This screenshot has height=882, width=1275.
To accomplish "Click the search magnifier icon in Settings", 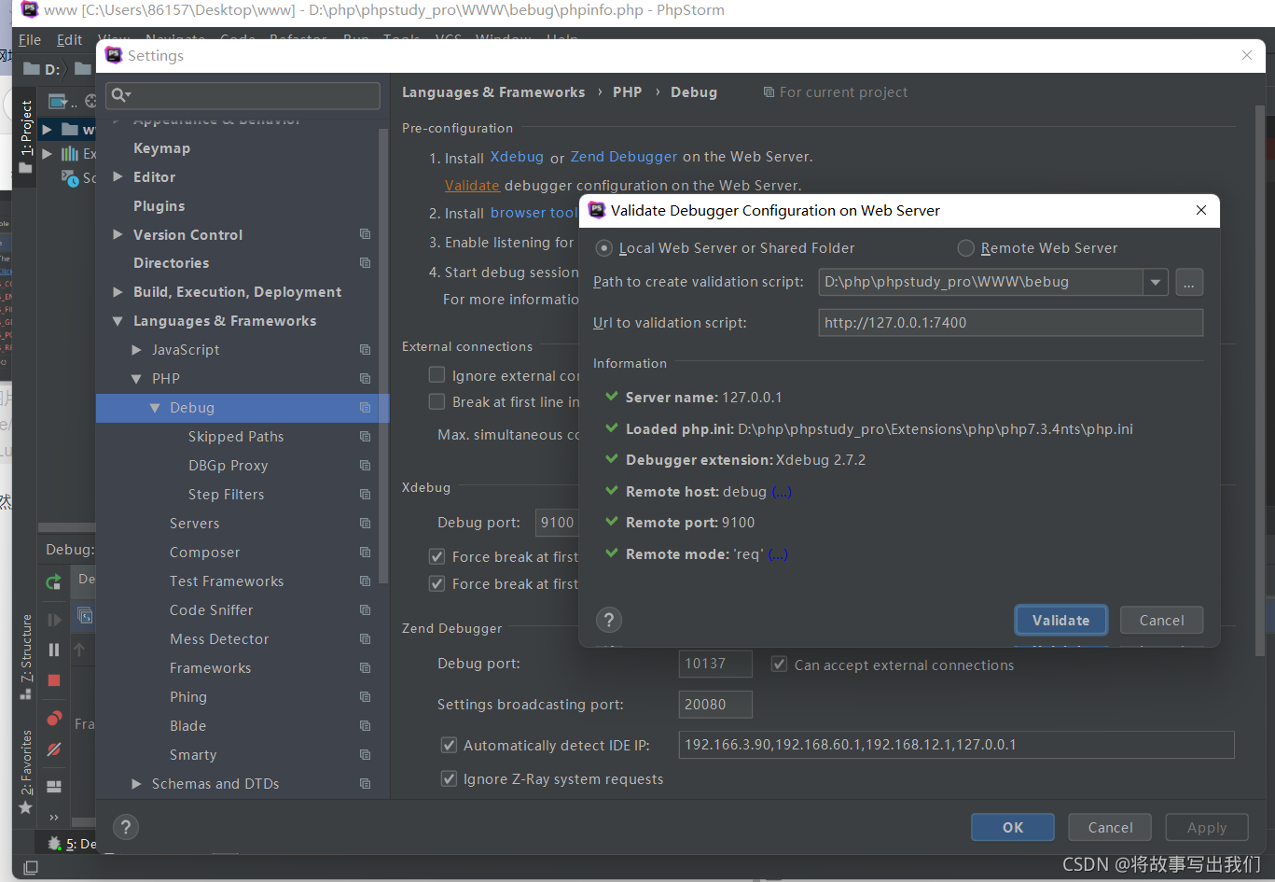I will 120,95.
